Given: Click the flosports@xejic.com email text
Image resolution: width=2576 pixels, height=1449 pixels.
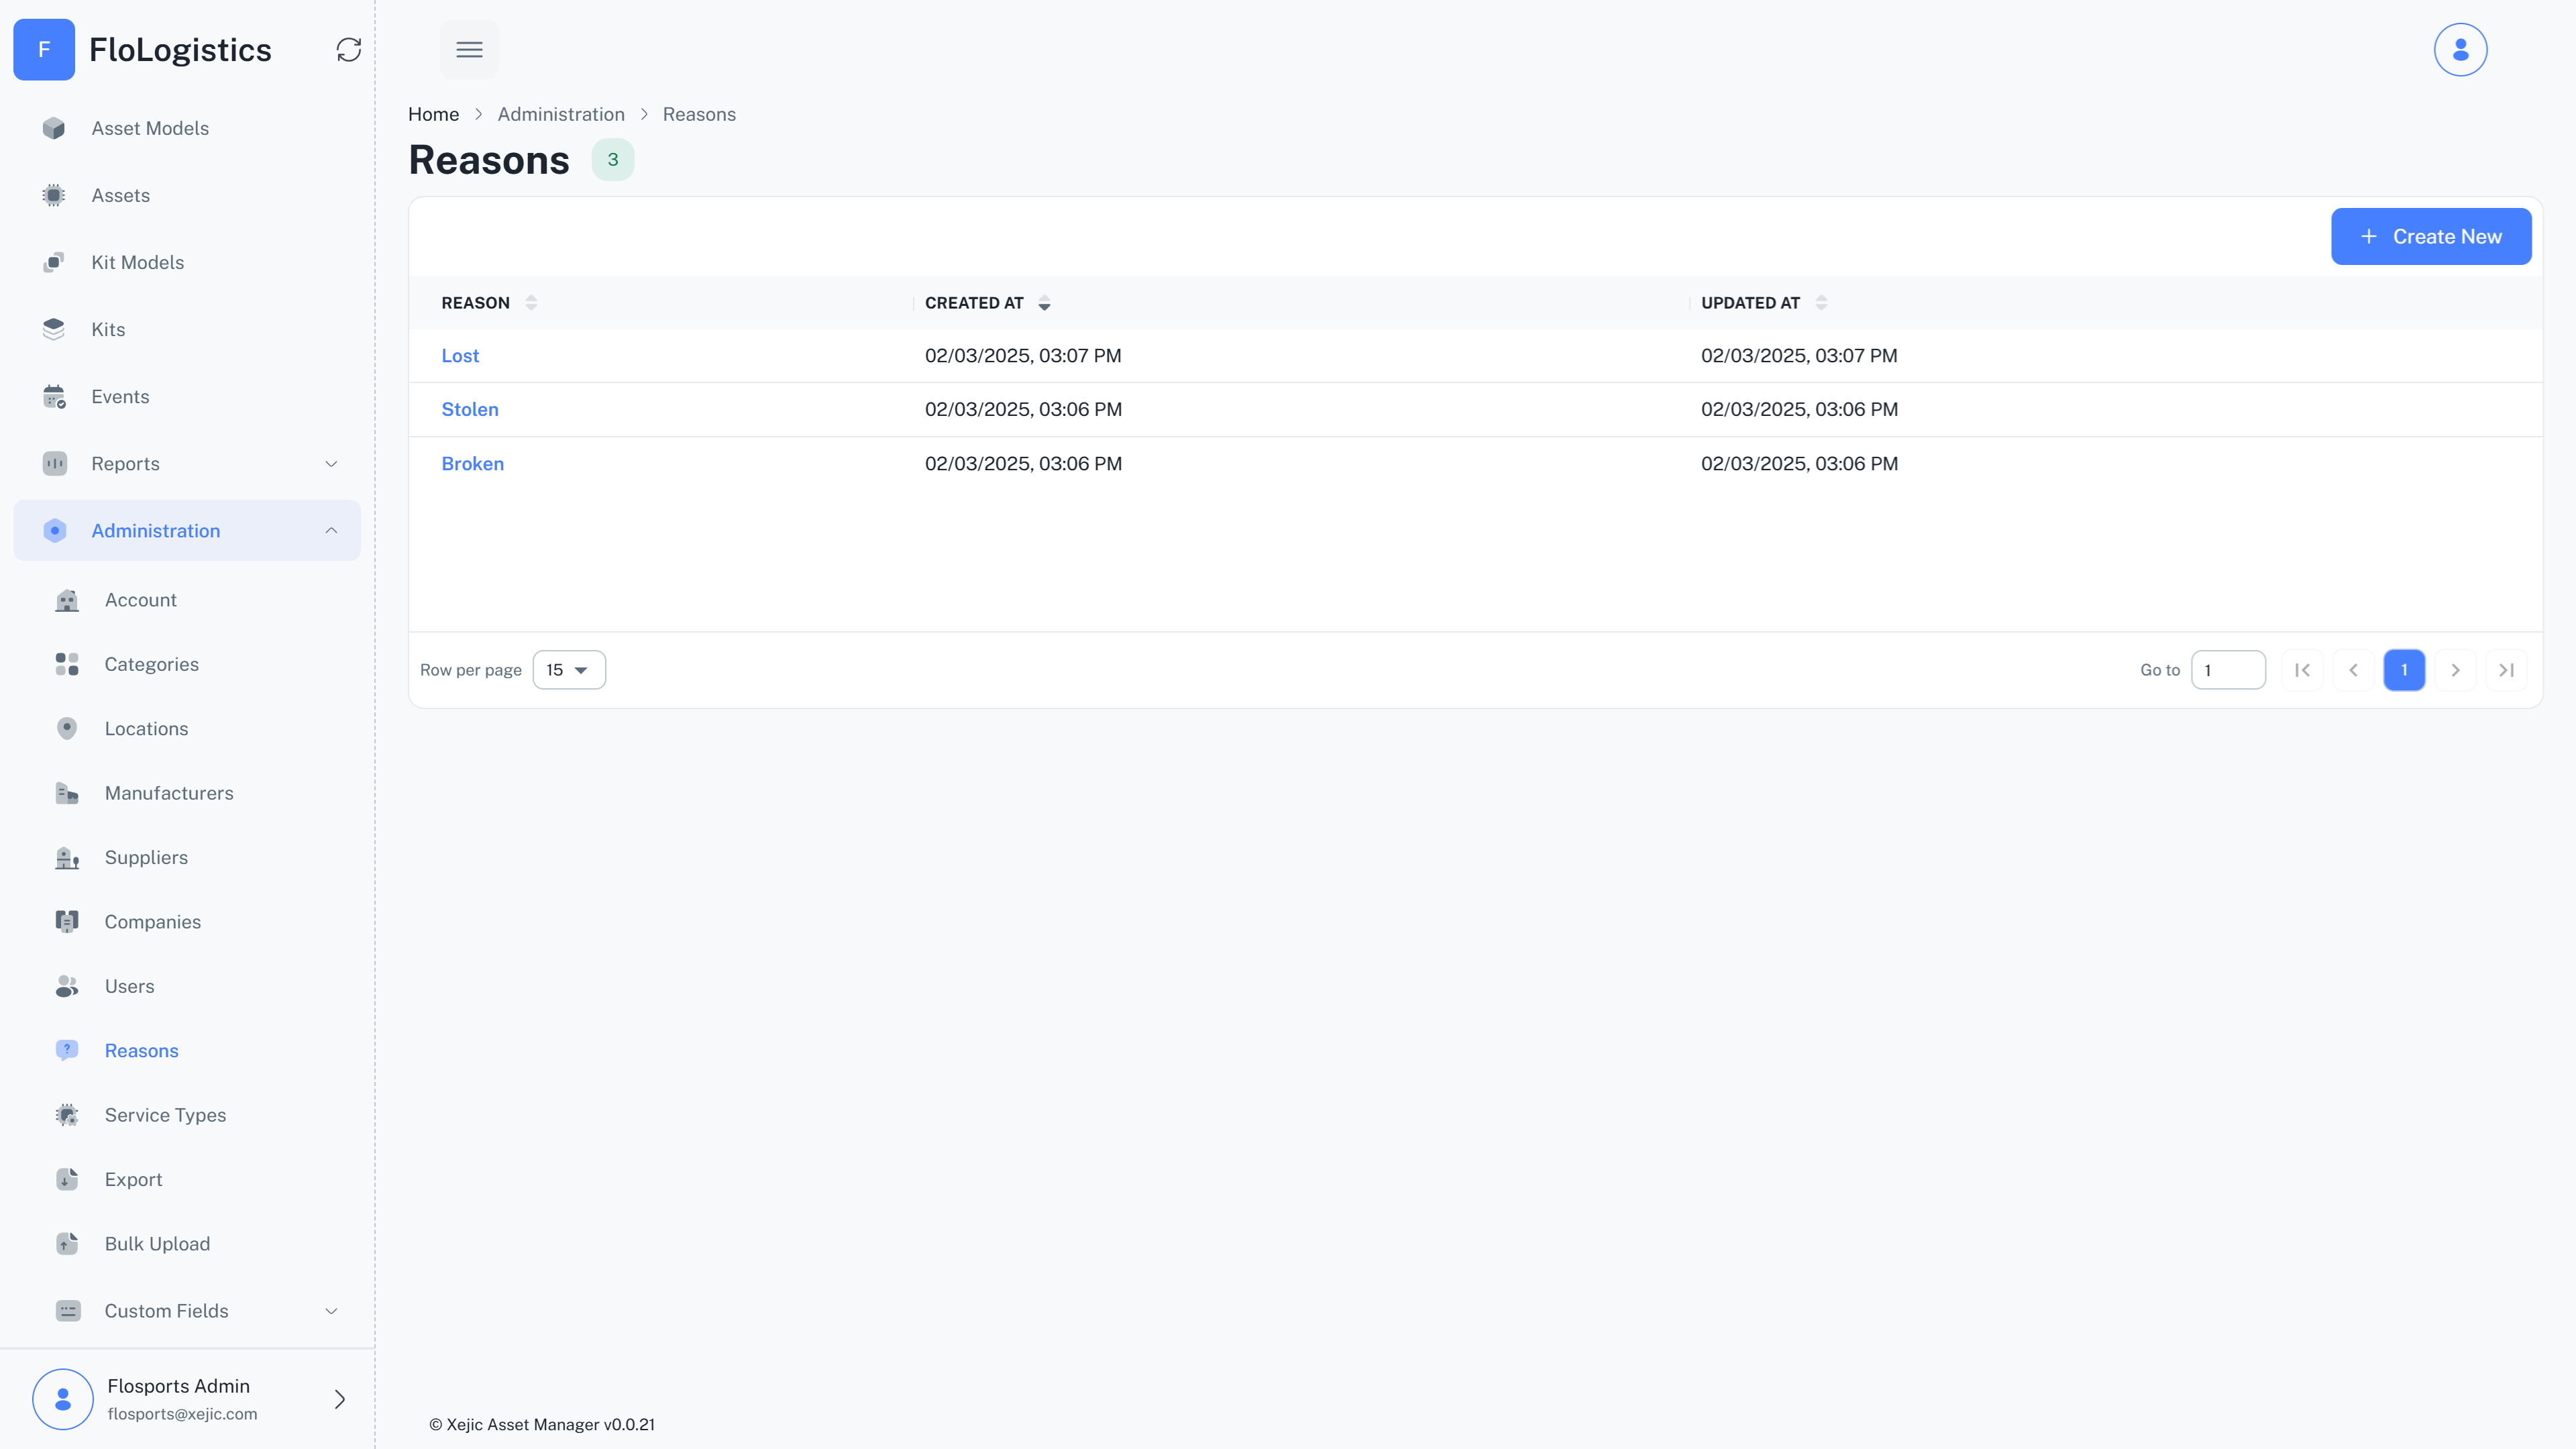Looking at the screenshot, I should click(x=182, y=1413).
